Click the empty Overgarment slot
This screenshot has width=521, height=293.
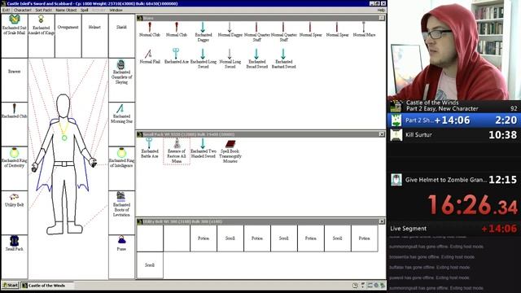click(68, 36)
